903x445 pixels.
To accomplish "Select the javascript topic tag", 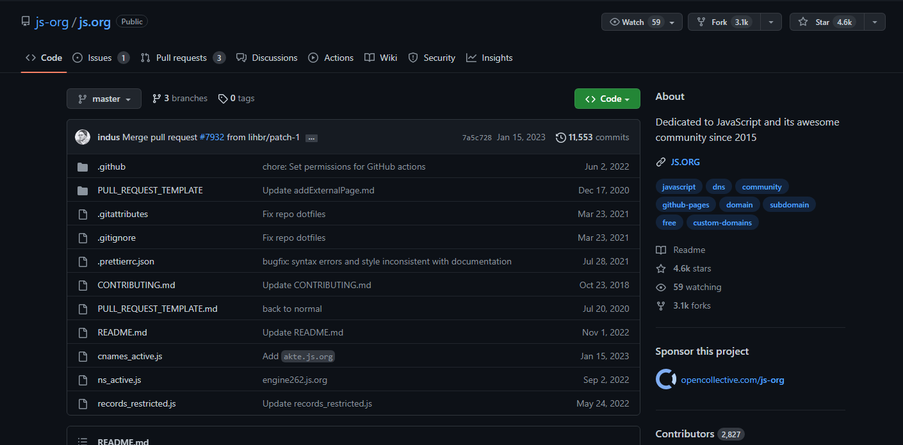I will click(679, 187).
